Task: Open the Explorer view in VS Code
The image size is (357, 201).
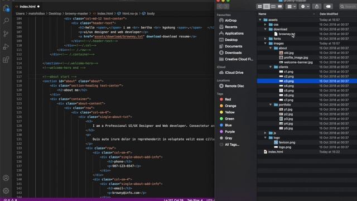Action: pyautogui.click(x=6, y=8)
